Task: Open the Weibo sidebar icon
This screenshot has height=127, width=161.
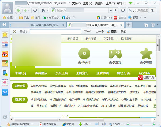Action: click(x=5, y=54)
